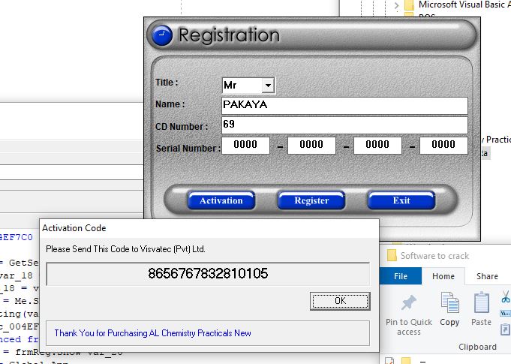Click the fourth Serial Number box

[x=443, y=145]
